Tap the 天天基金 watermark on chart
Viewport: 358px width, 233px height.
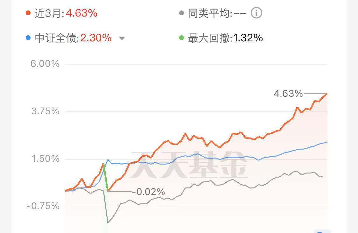pos(189,165)
